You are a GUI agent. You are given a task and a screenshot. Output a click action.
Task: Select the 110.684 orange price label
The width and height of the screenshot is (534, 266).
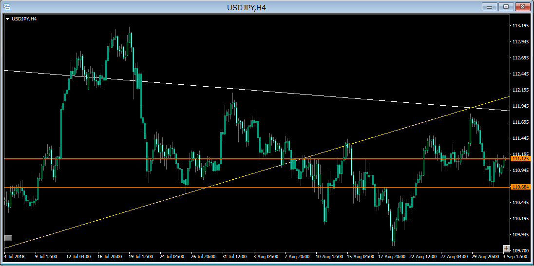[x=520, y=187]
